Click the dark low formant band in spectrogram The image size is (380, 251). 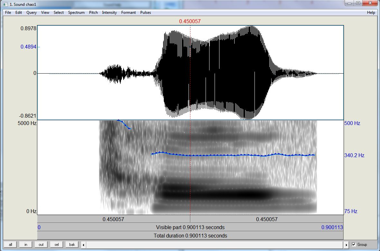click(216, 194)
